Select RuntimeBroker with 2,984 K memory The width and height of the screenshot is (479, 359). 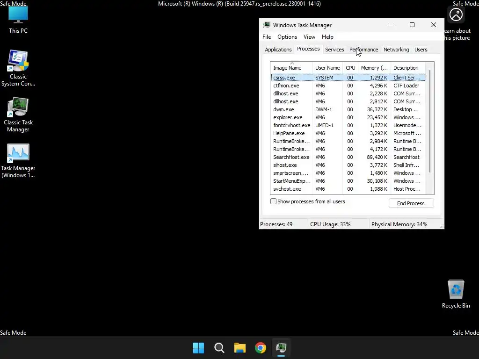(348, 141)
